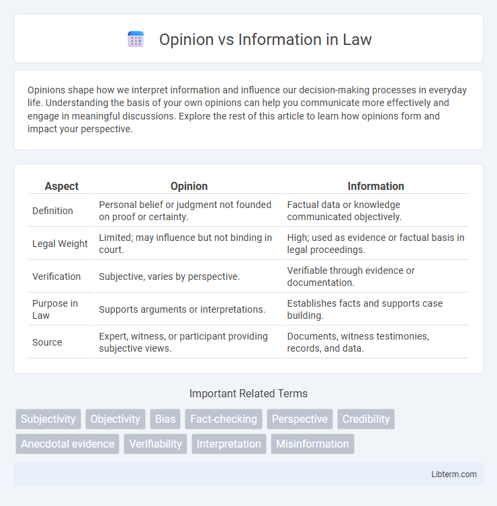Click the 'Opinion vs Information in Law' title

[x=265, y=40]
